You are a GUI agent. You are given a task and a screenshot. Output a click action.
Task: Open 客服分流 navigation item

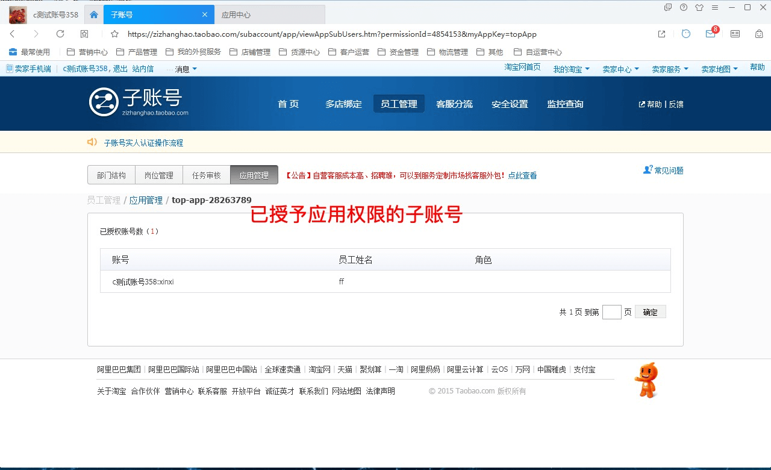point(454,104)
